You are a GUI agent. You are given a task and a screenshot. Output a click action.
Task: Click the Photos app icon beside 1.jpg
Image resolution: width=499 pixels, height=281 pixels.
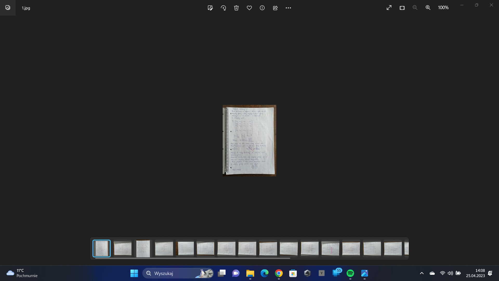(x=8, y=8)
